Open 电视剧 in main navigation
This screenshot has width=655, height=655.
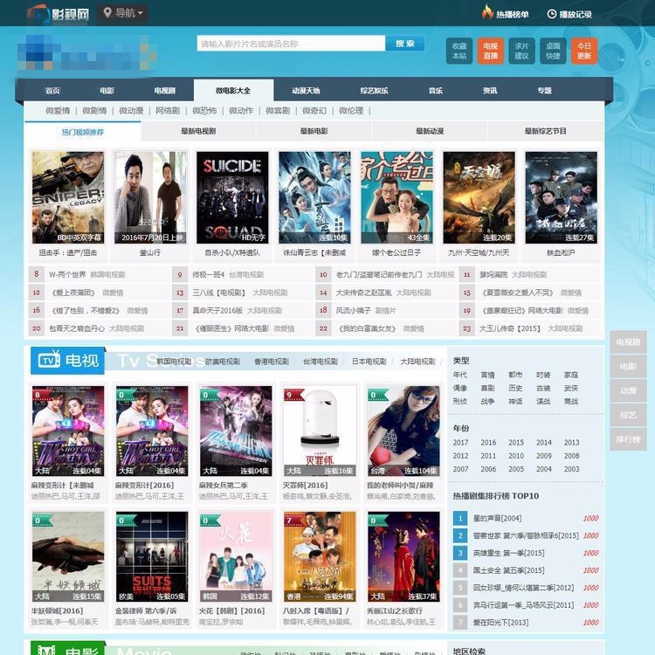tap(165, 91)
